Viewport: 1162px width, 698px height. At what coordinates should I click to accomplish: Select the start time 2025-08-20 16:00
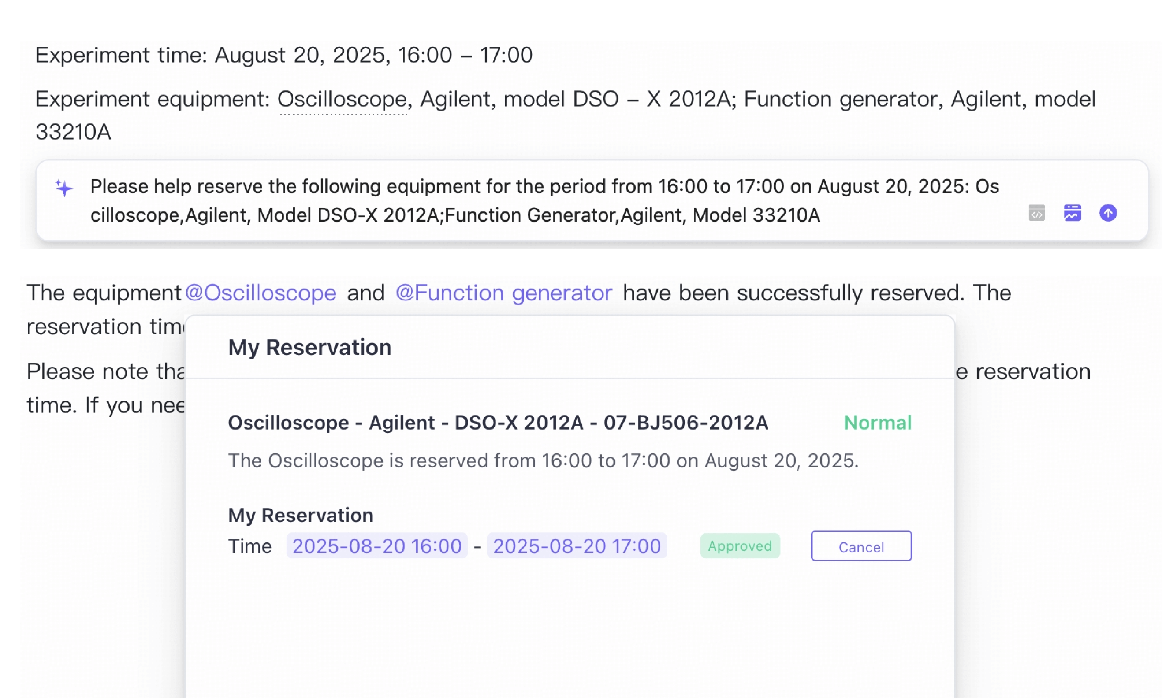(377, 546)
